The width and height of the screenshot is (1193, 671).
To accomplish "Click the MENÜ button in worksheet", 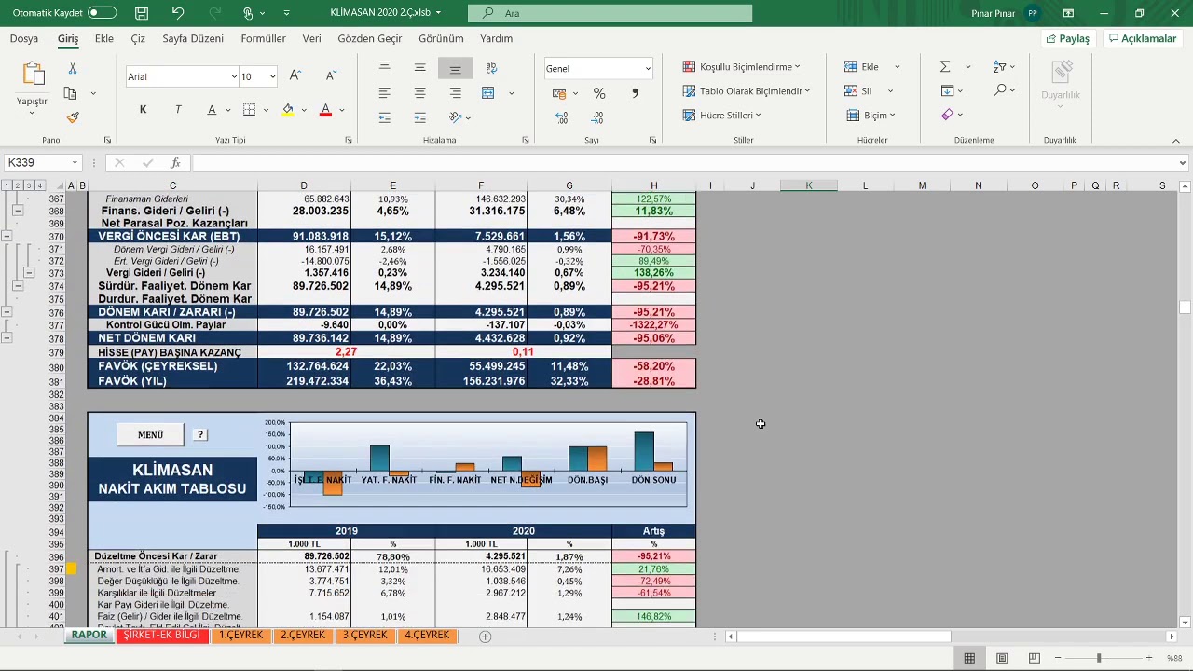I will tap(150, 435).
